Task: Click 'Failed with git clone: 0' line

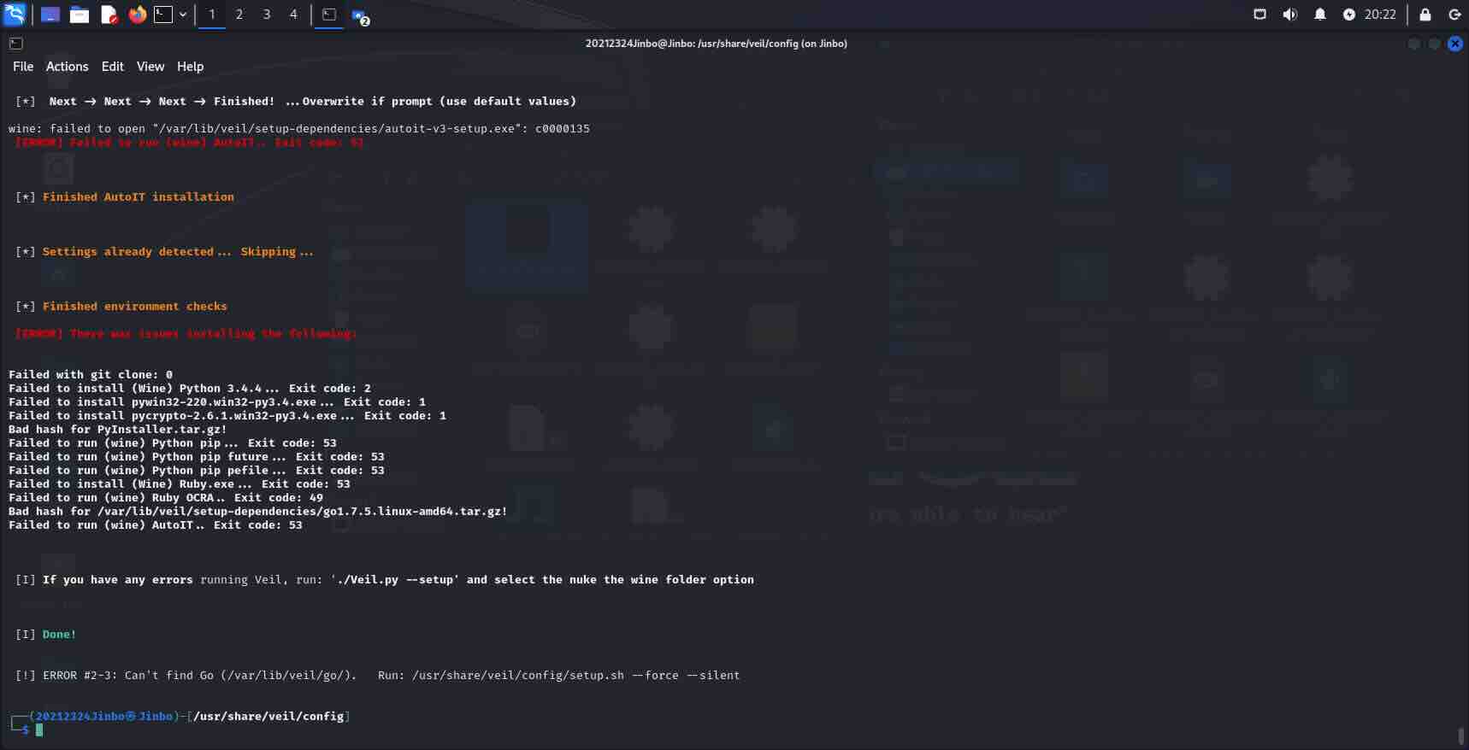Action: (x=91, y=375)
